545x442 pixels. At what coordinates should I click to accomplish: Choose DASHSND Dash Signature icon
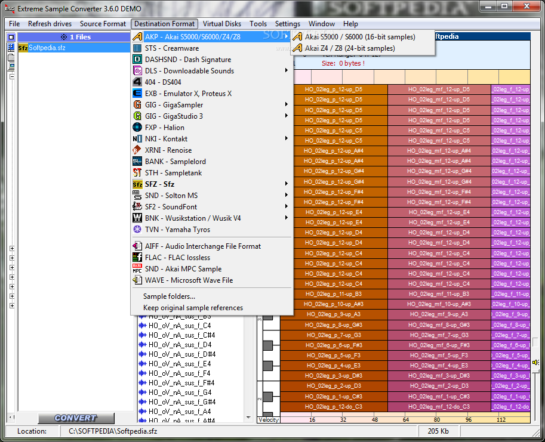point(138,60)
